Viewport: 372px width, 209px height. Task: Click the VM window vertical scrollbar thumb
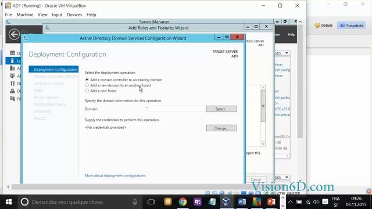[300, 81]
